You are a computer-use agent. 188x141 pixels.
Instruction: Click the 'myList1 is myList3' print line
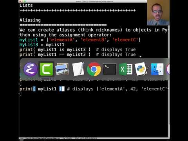tap(78, 50)
